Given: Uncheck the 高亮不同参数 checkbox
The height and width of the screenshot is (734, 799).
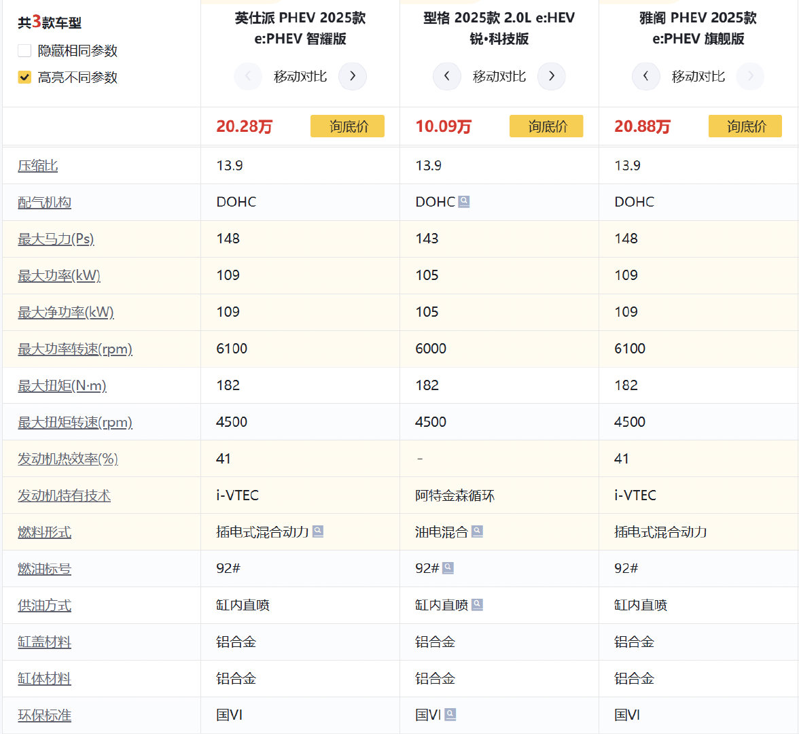Looking at the screenshot, I should pyautogui.click(x=24, y=77).
